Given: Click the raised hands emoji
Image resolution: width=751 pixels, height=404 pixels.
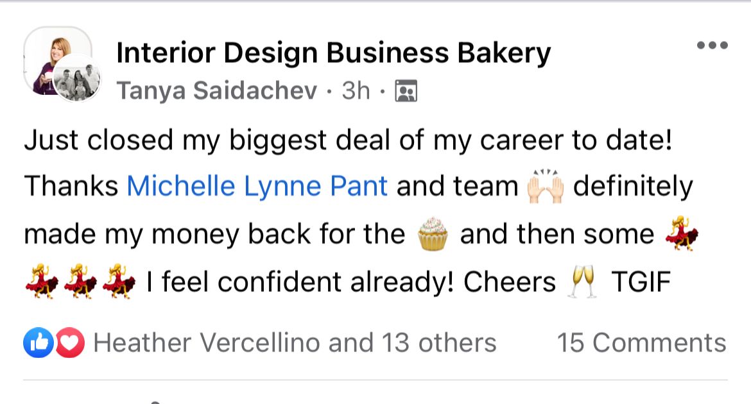Looking at the screenshot, I should tap(545, 187).
